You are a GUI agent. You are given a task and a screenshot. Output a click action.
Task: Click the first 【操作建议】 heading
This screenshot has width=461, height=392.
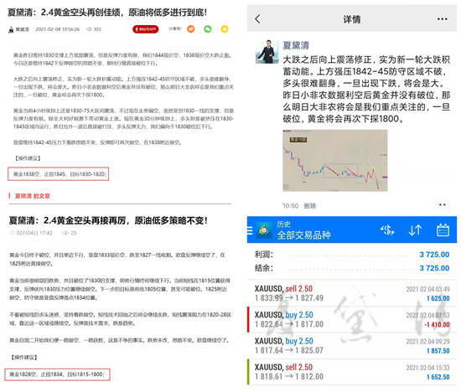pos(27,158)
